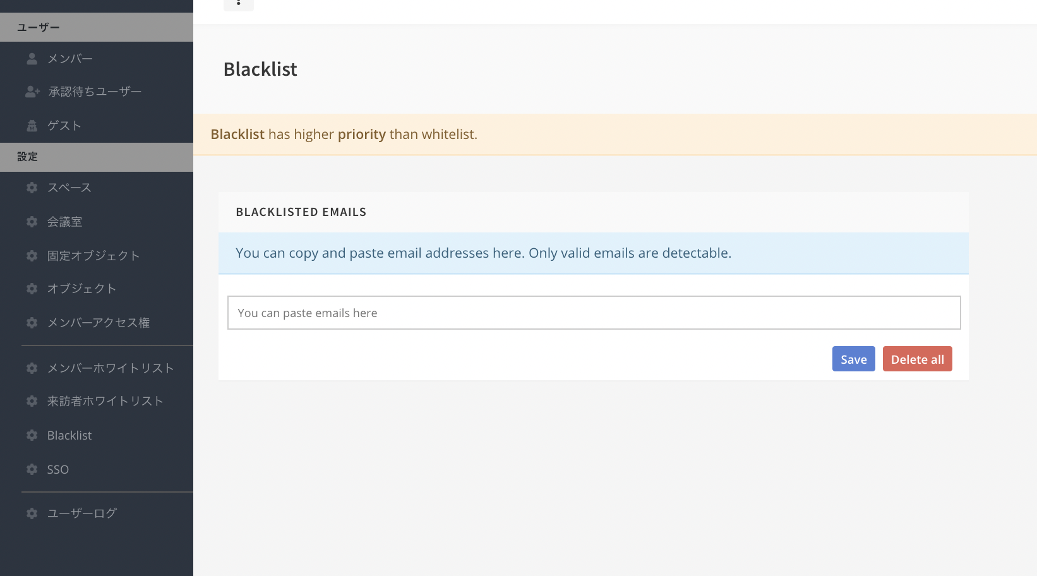The width and height of the screenshot is (1037, 576).
Task: Click the gear icon beside 固定オブジェクト
Action: 32,256
